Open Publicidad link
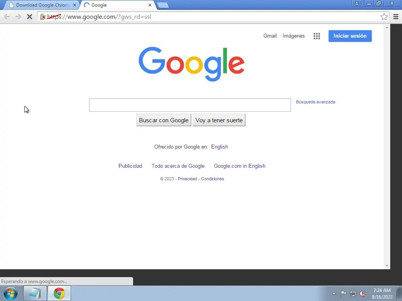This screenshot has width=402, height=301. click(130, 166)
